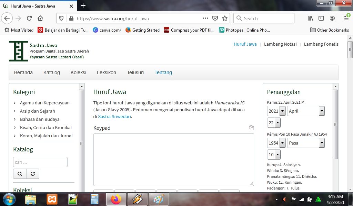Viewport: 353px width, 206px height.
Task: Open the Lambang Fonetis link
Action: tap(321, 44)
